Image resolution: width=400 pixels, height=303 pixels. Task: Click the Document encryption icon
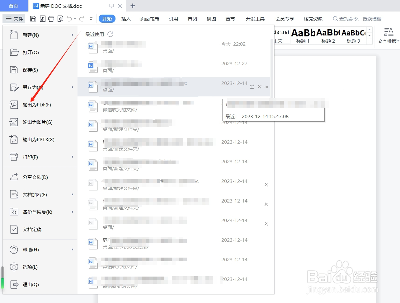(14, 194)
